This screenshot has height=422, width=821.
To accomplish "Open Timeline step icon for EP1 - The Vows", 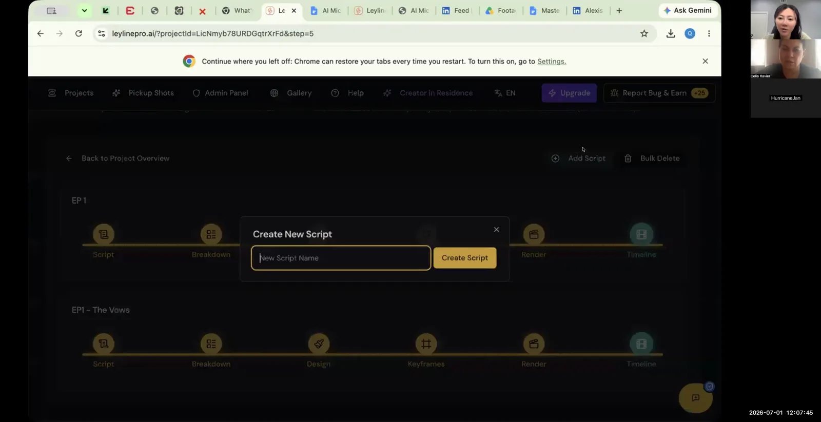I will click(641, 344).
